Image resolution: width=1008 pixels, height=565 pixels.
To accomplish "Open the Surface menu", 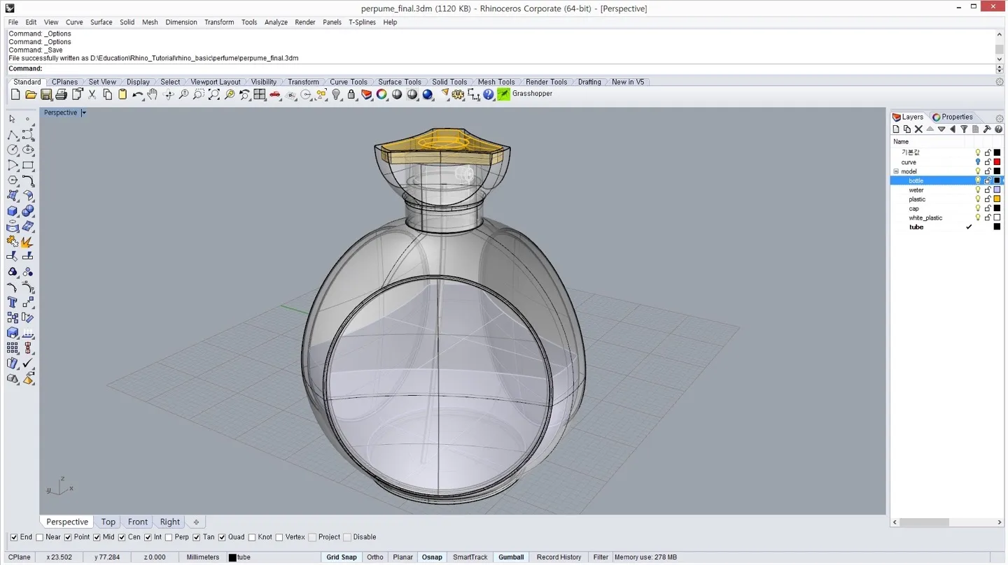I will point(101,22).
